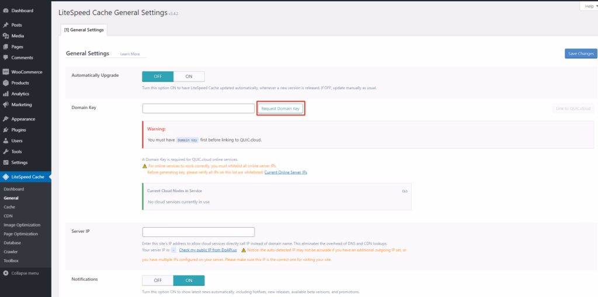
Task: Turn Automatically Upgrade OFF
Action: point(158,76)
